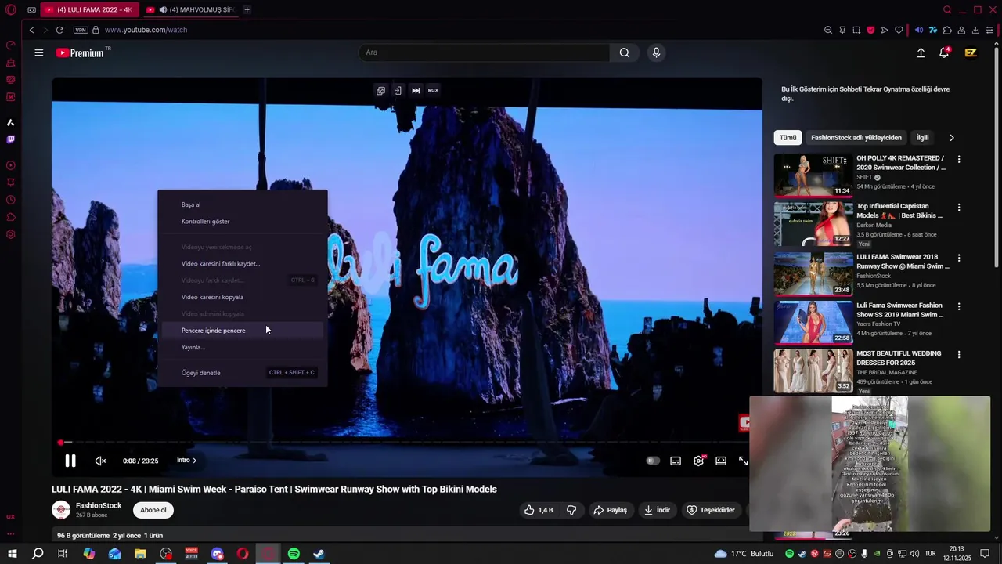
Task: Open a new browser tab with plus
Action: [247, 9]
